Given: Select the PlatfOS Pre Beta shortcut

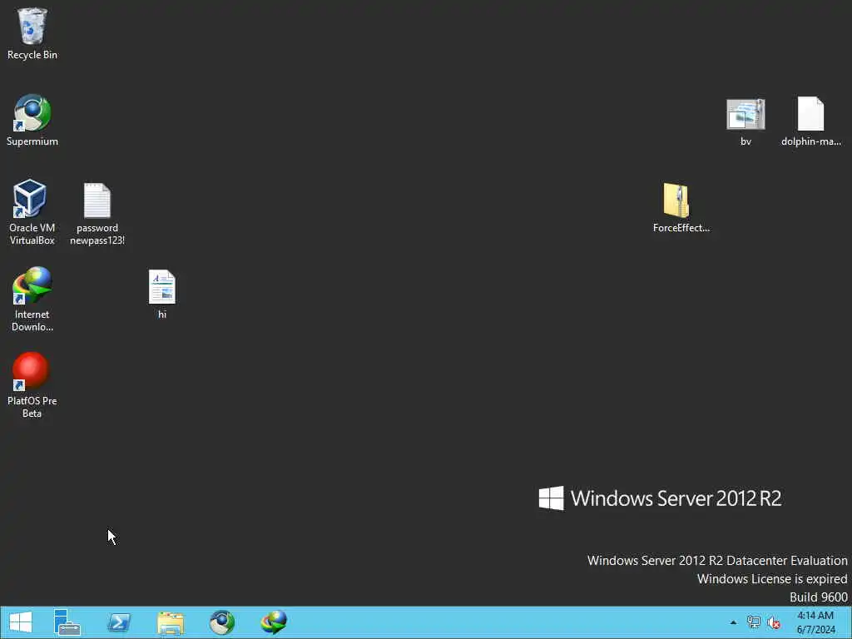Looking at the screenshot, I should tap(32, 385).
